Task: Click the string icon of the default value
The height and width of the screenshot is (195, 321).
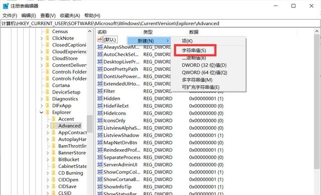Action: [x=100, y=39]
